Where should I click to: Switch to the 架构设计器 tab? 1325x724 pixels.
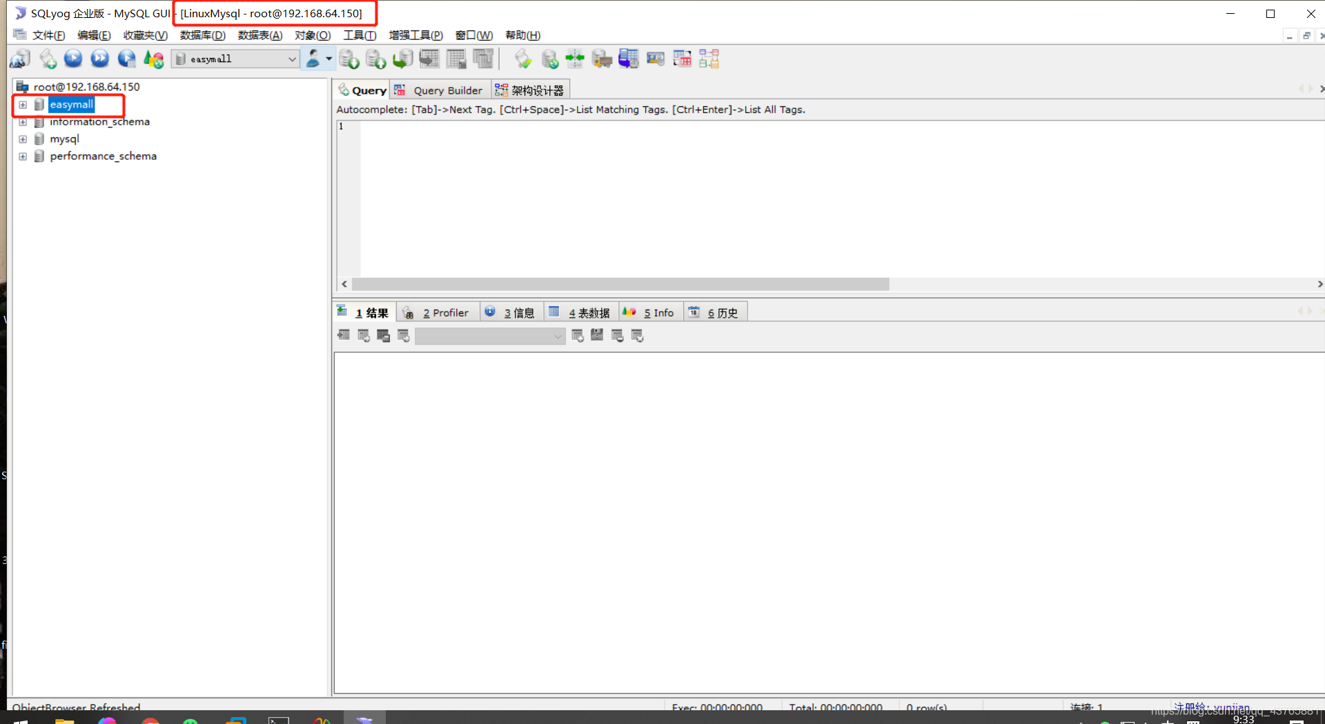point(530,90)
